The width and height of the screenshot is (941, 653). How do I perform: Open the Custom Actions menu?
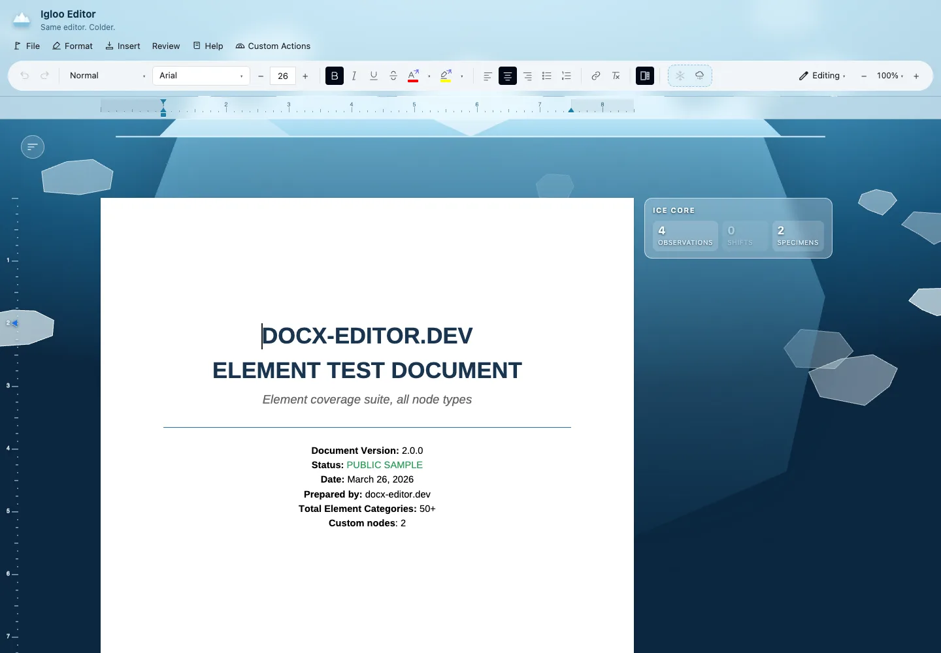pyautogui.click(x=273, y=46)
